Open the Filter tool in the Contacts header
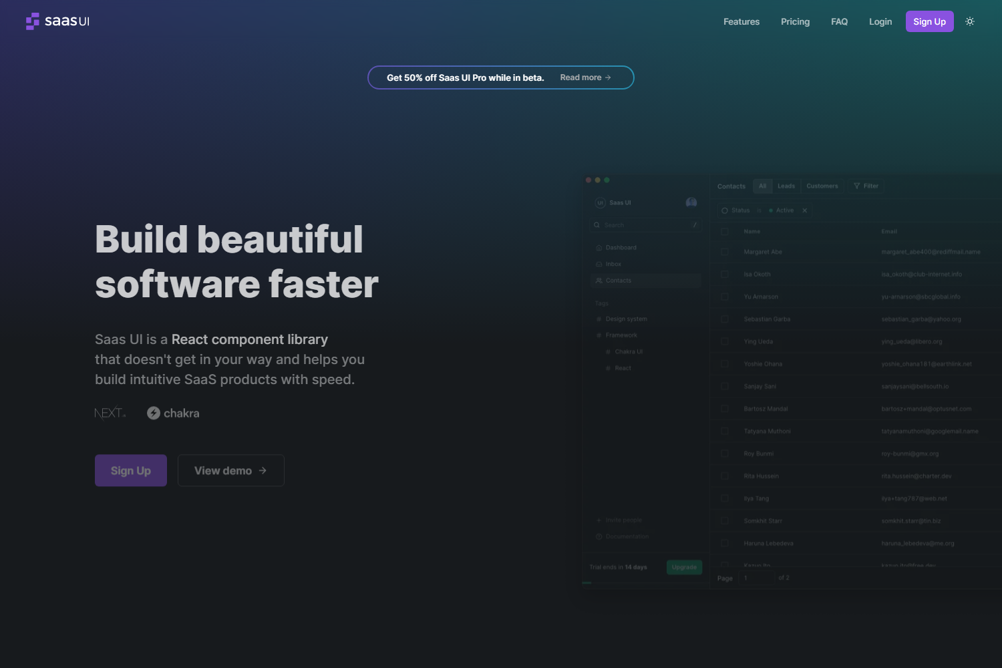The image size is (1002, 668). coord(866,186)
